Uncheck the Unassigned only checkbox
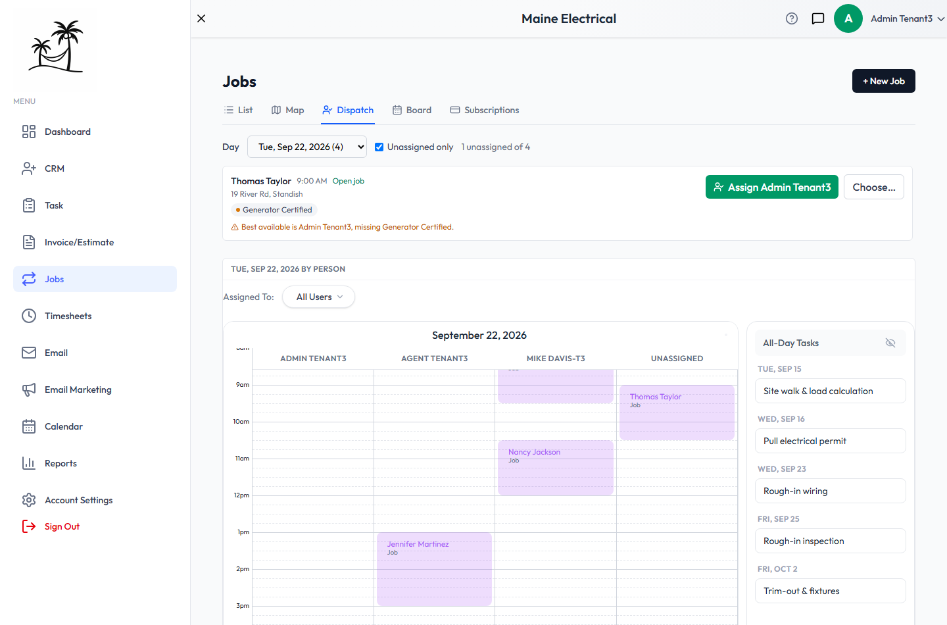The width and height of the screenshot is (947, 625). coord(379,147)
